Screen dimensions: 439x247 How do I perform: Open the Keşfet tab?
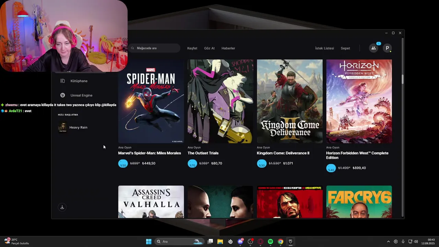coord(192,48)
